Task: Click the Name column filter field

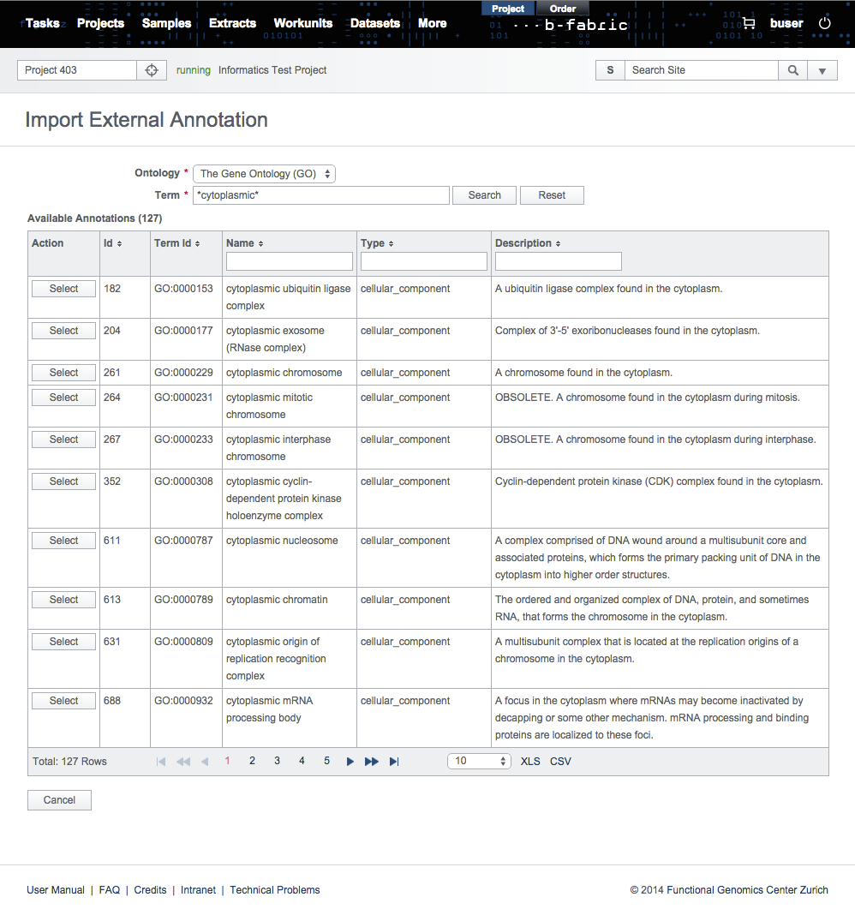Action: (x=290, y=261)
